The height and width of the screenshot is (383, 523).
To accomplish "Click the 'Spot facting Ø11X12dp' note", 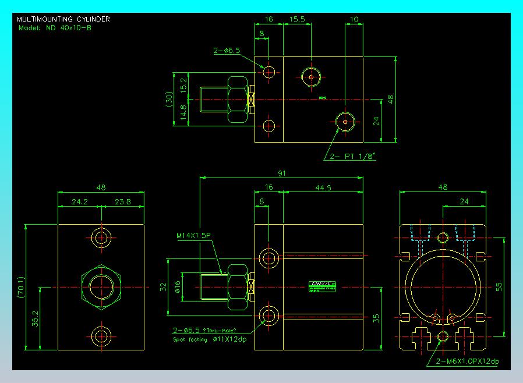I will pos(210,340).
